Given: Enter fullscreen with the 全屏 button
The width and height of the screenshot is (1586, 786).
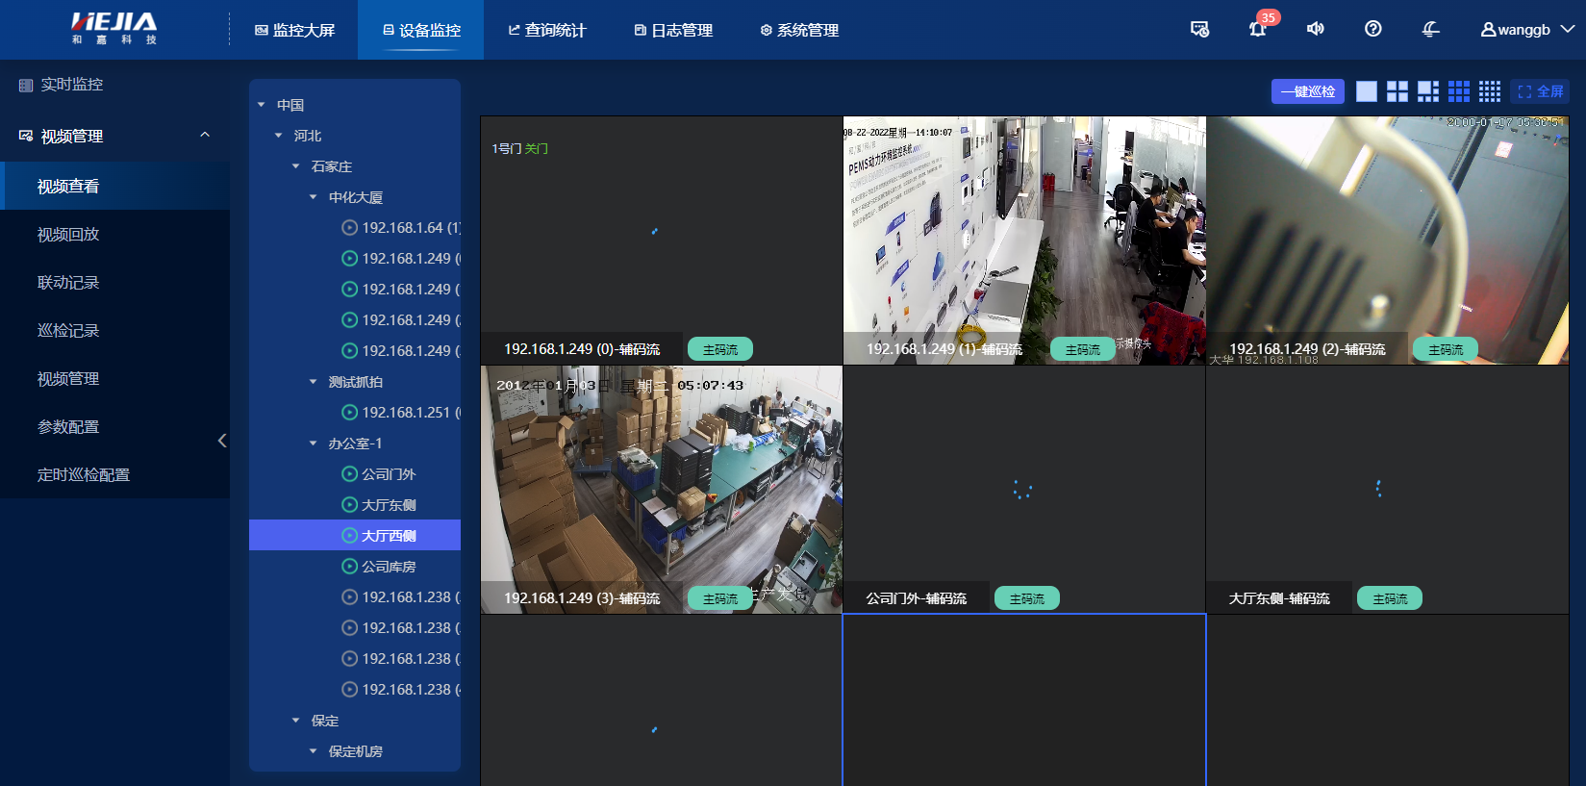Looking at the screenshot, I should tap(1540, 91).
